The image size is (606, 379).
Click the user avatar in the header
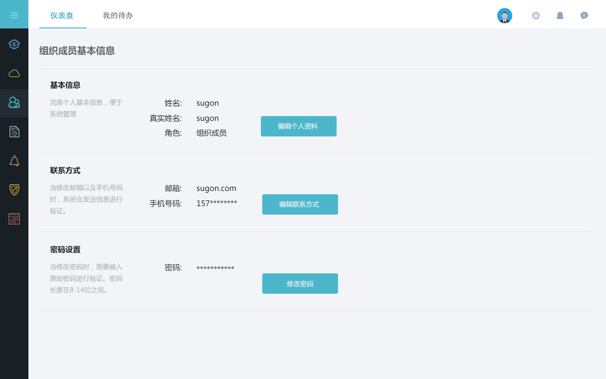504,16
